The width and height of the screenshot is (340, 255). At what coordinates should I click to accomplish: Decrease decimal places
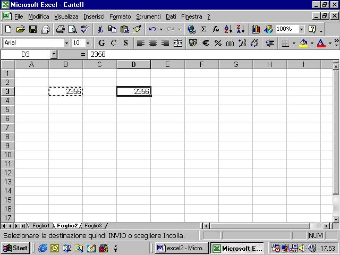(x=254, y=42)
